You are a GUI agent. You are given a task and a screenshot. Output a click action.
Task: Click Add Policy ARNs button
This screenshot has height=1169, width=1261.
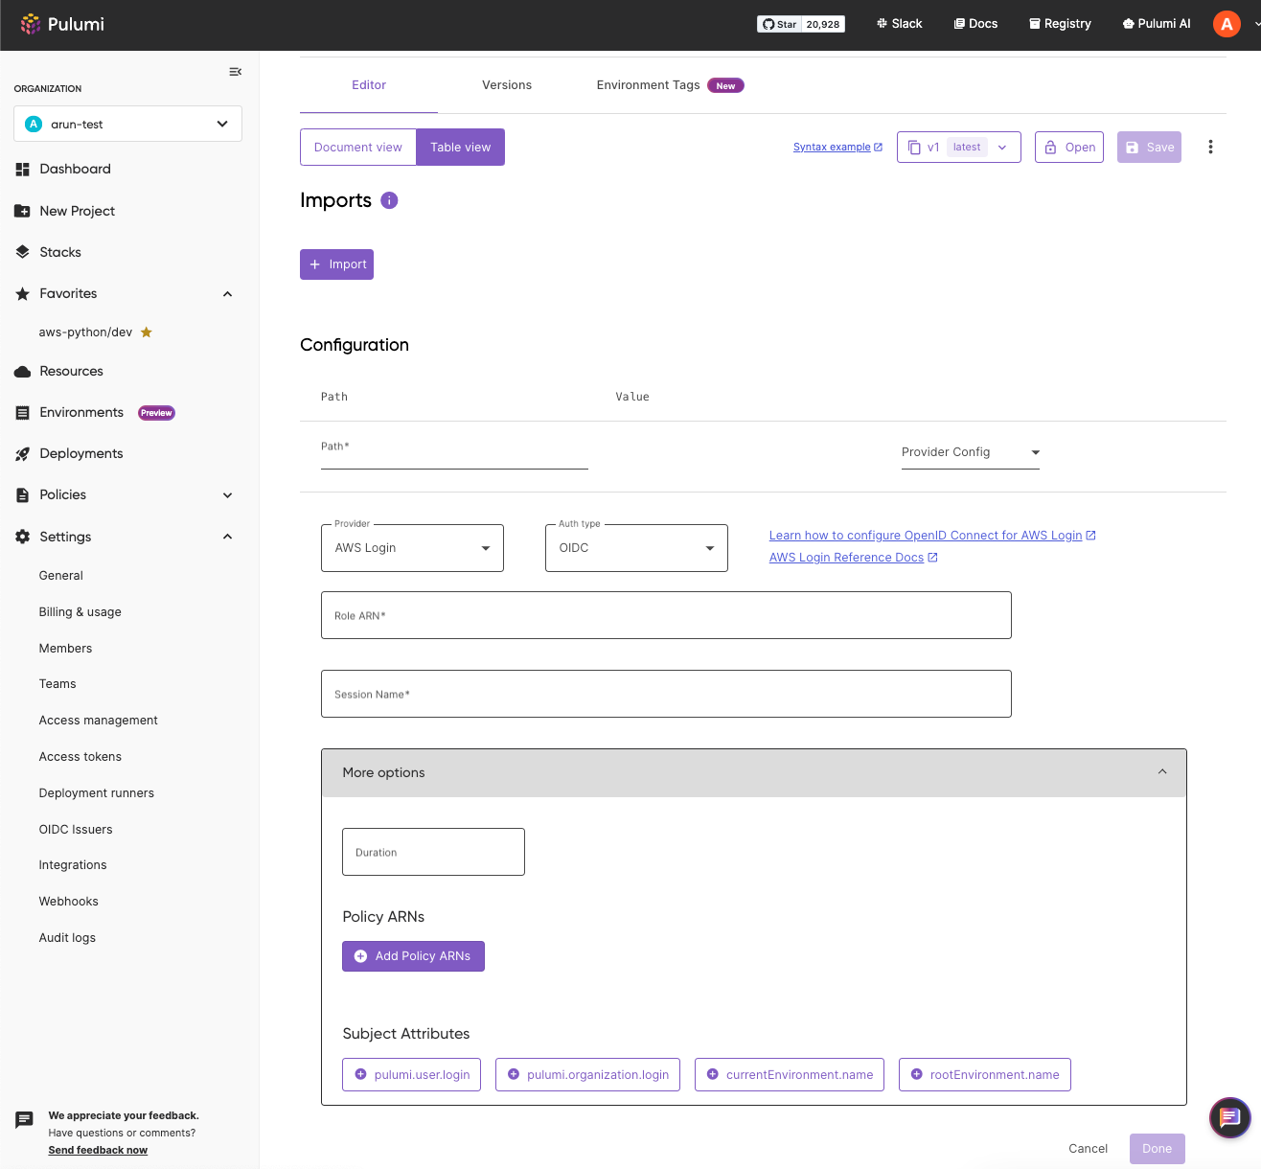(x=413, y=956)
